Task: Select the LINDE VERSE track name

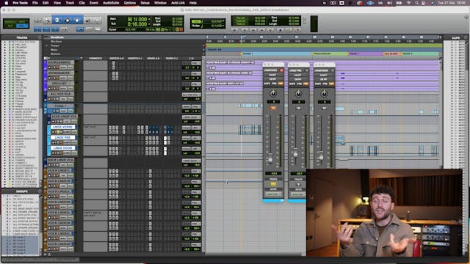Action: [62, 127]
